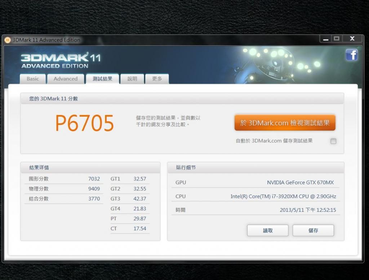Click the 结合分数 label
This screenshot has width=369, height=280.
[x=39, y=199]
